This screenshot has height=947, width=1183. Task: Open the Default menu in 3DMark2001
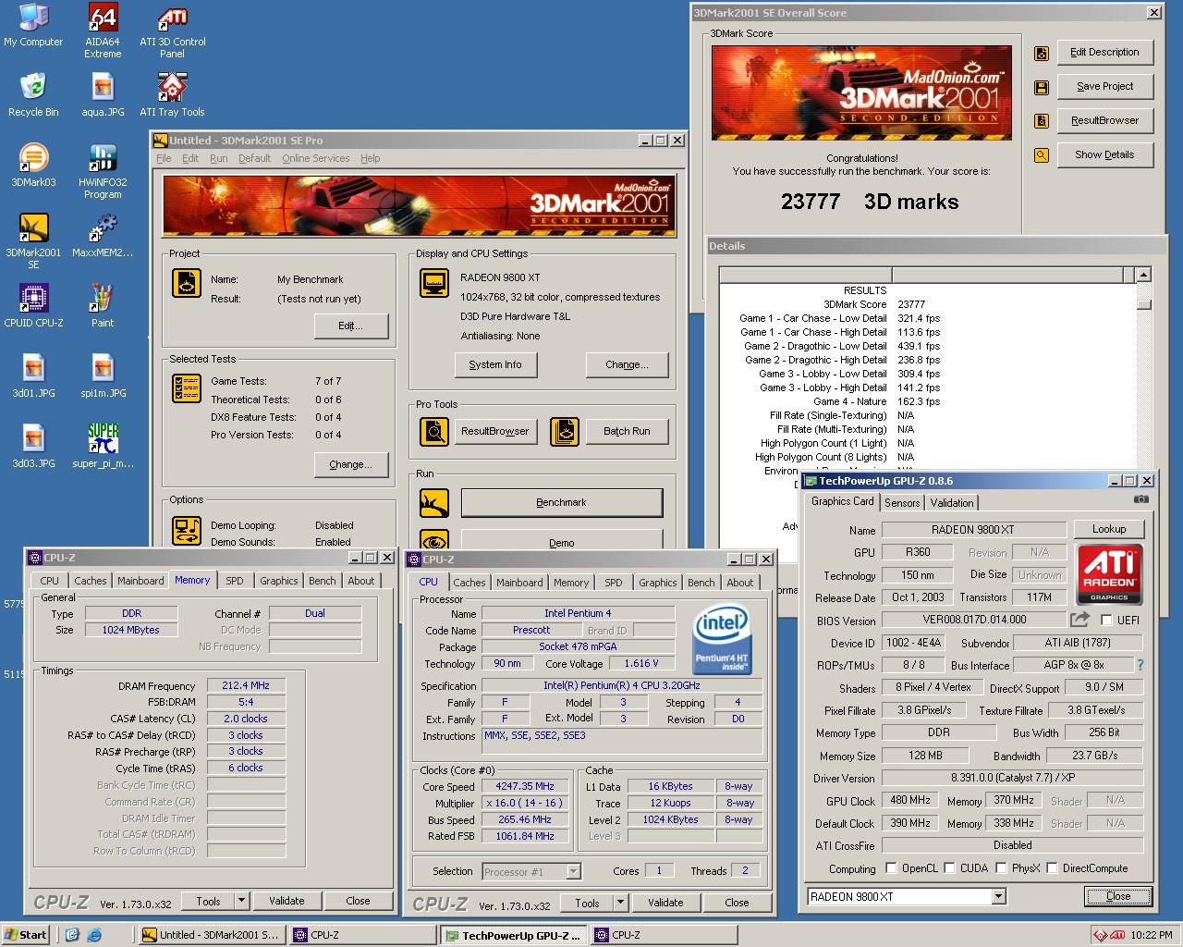click(254, 158)
